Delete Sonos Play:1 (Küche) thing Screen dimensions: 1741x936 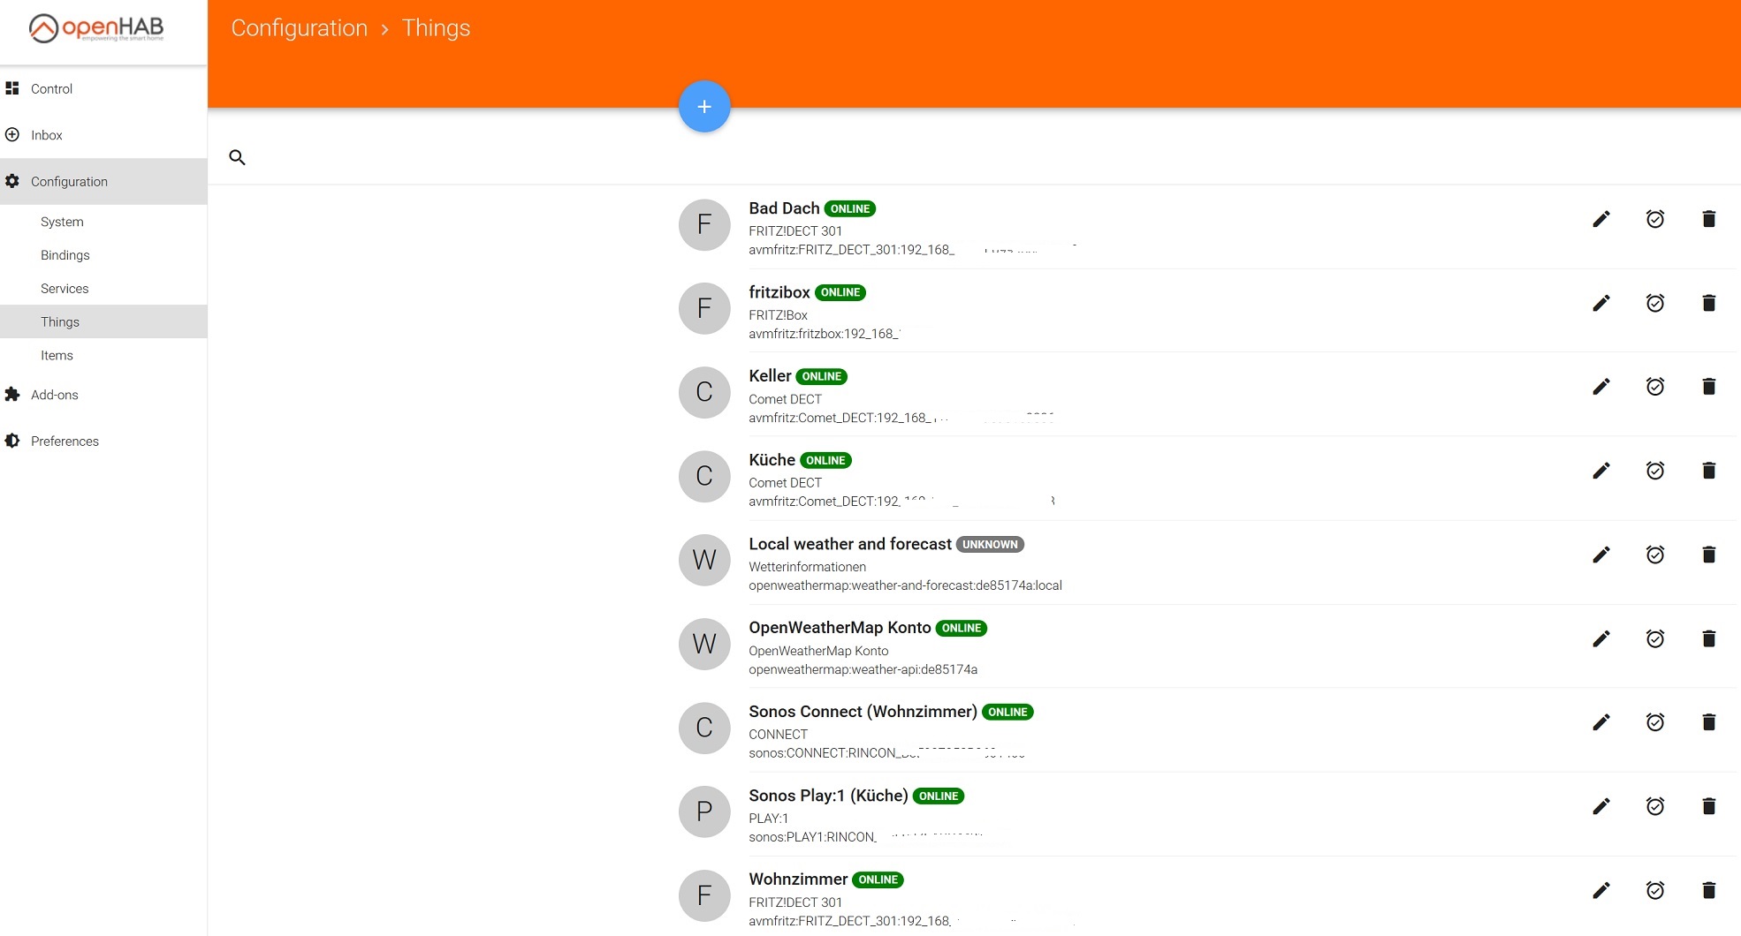click(1709, 806)
